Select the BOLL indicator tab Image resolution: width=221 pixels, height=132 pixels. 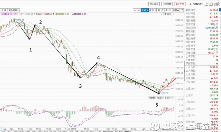pos(22,131)
